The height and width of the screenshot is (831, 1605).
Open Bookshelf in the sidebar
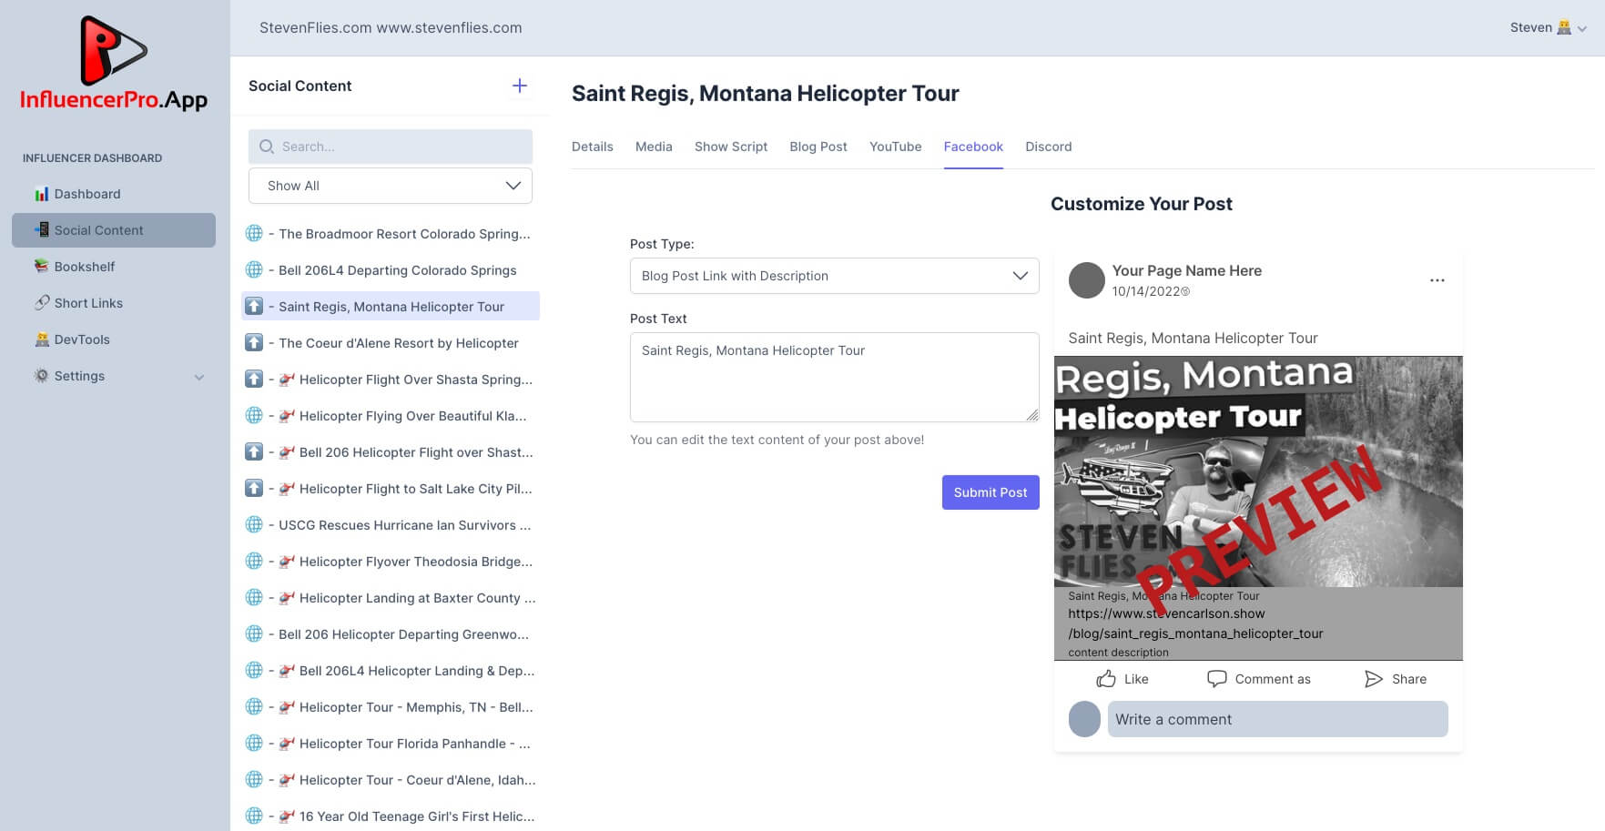84,267
